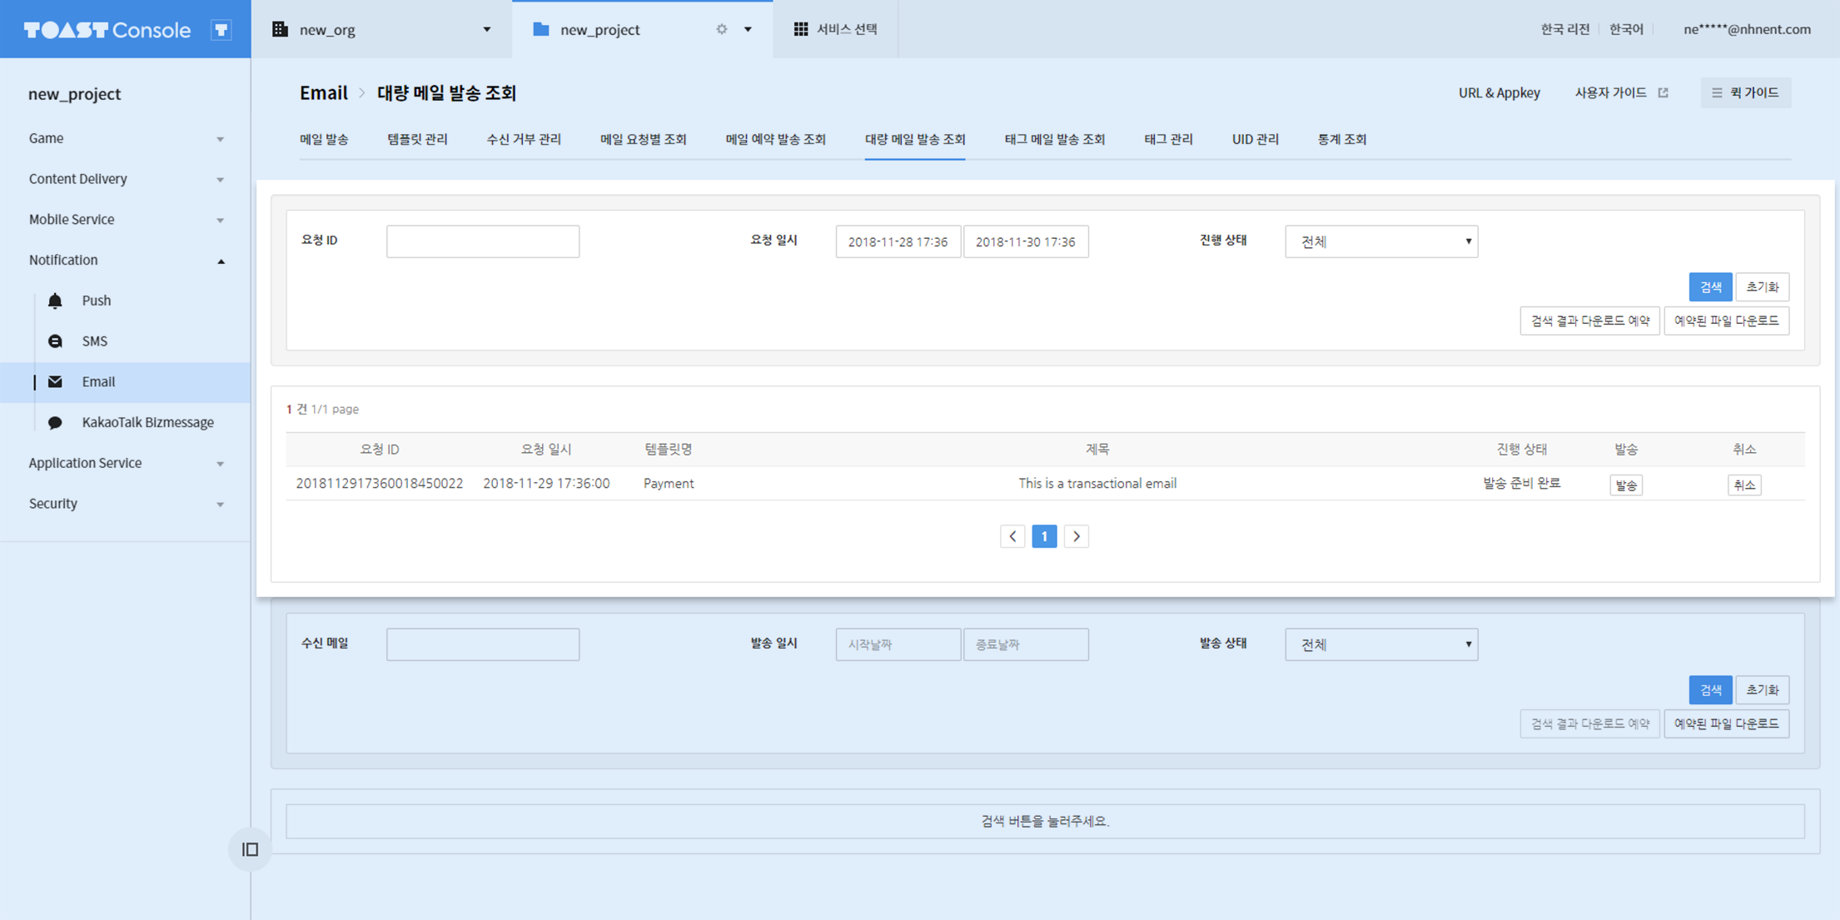Click the Push bell icon

coord(55,301)
